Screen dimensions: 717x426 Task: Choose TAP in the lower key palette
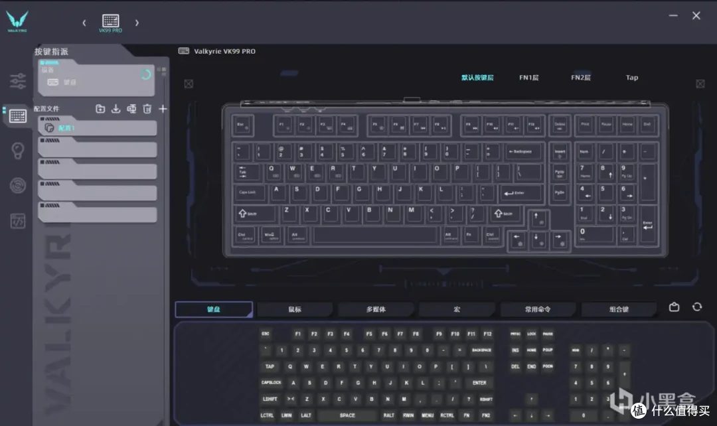(270, 366)
